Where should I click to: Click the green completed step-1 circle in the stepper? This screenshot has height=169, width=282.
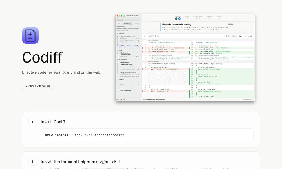pyautogui.click(x=176, y=19)
